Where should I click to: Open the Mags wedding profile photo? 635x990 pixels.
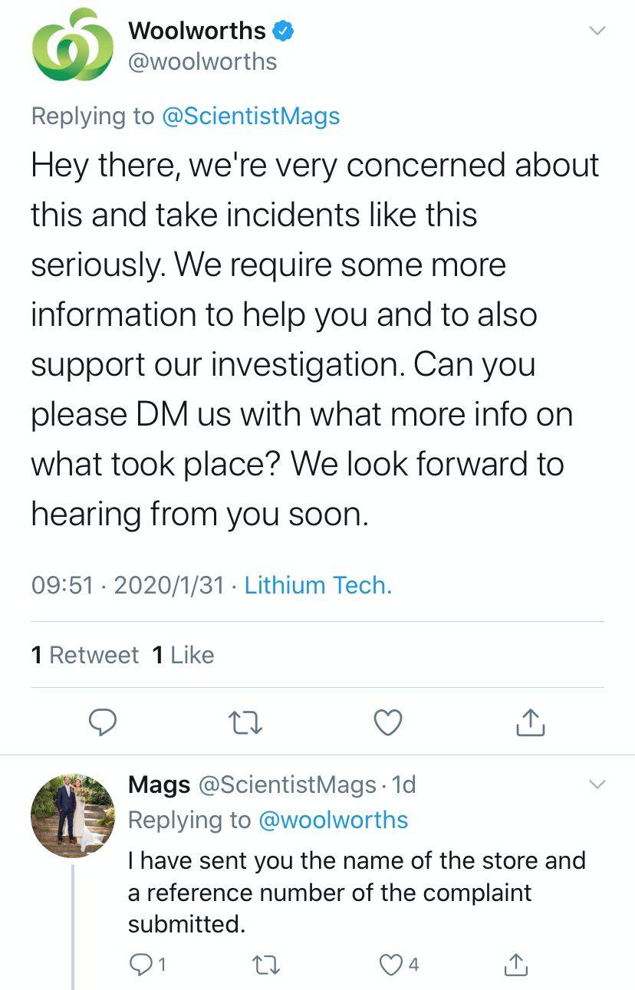[73, 815]
